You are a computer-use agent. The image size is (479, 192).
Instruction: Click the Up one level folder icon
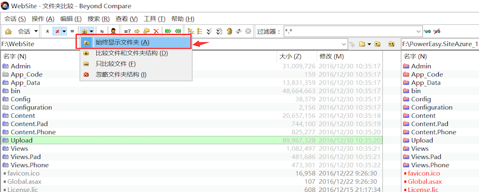tap(377, 44)
